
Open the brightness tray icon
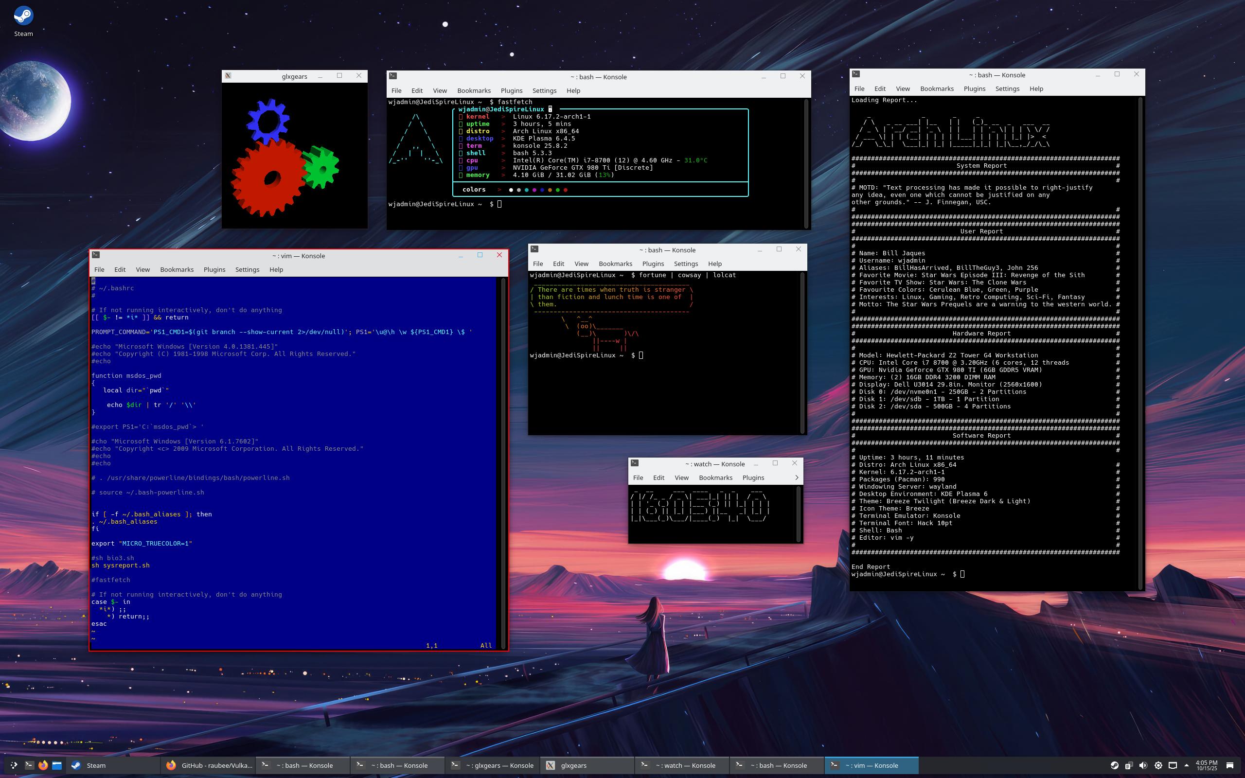(x=1158, y=765)
